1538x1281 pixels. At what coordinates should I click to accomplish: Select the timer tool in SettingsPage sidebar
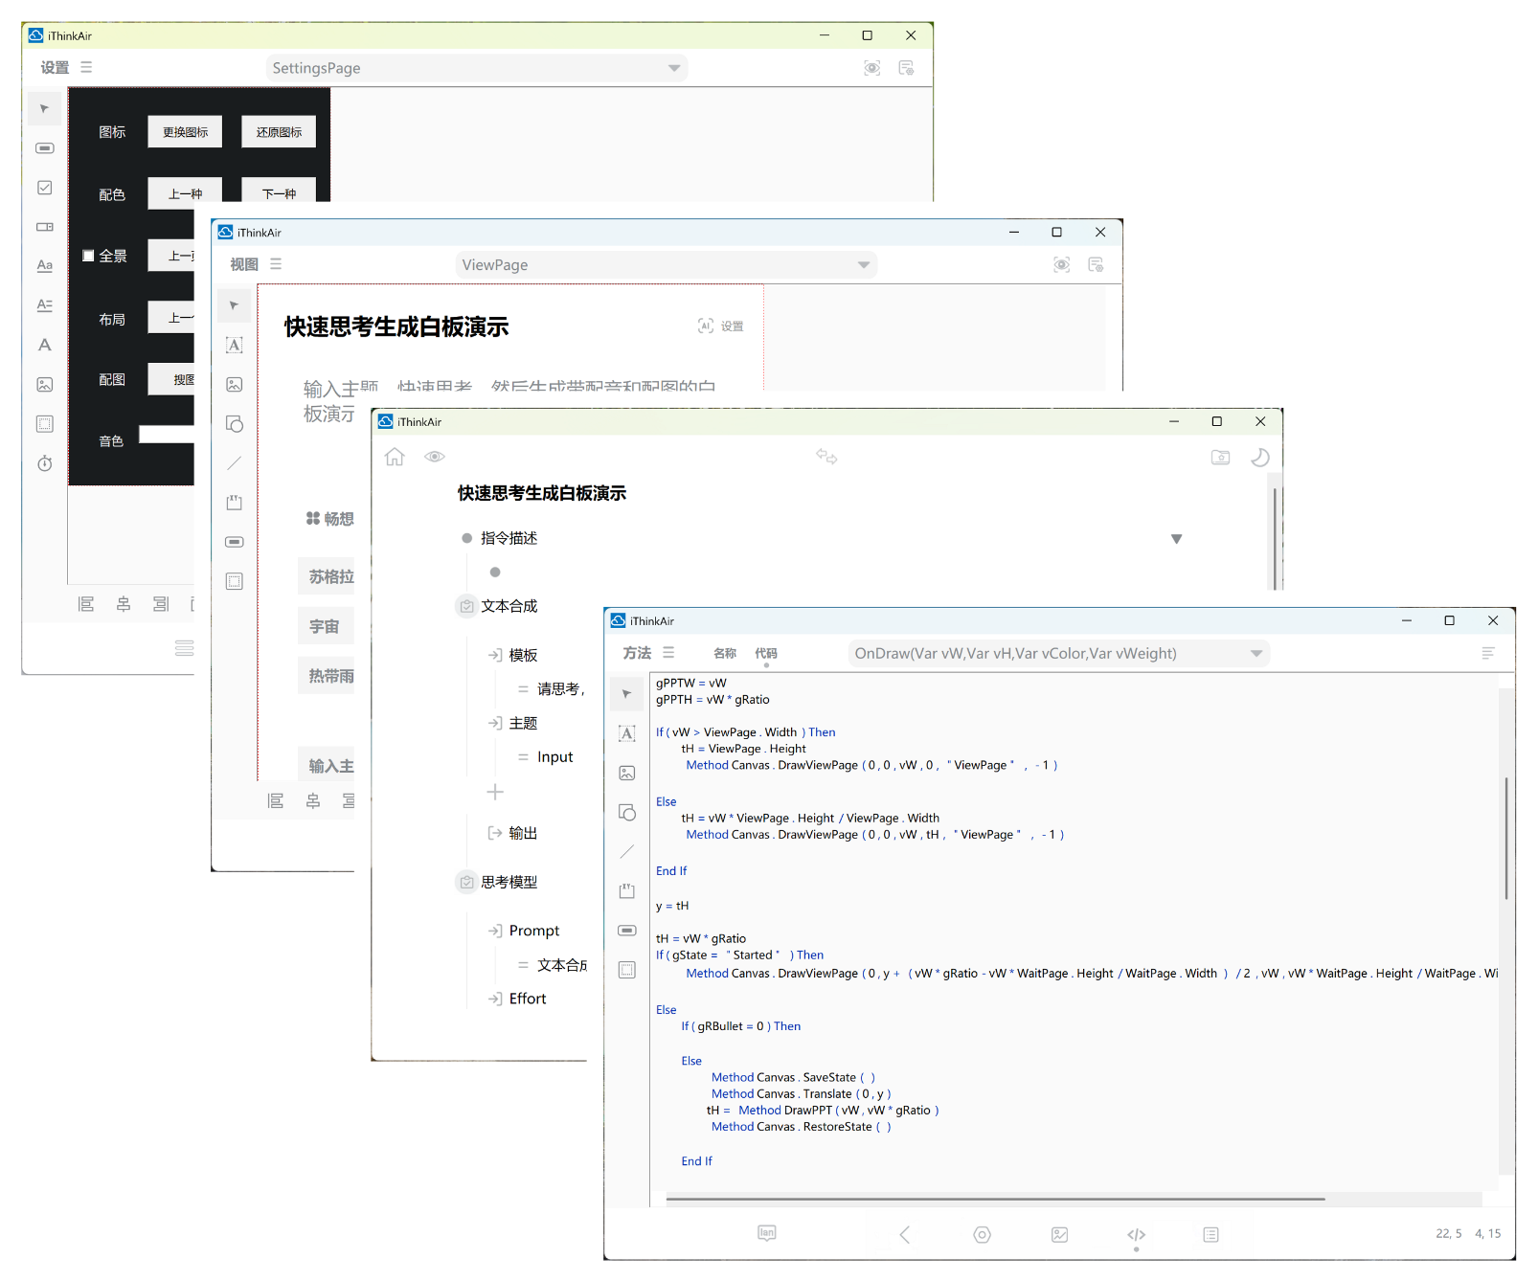45,464
